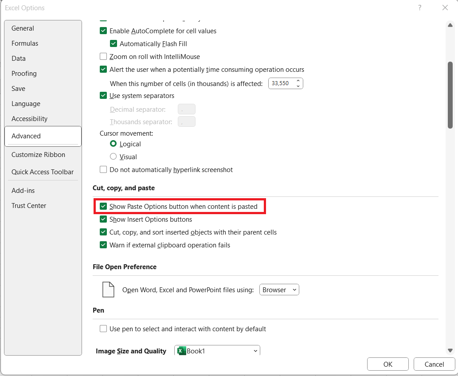Select Visual cursor movement
Screen dimensions: 458x376
coord(114,157)
